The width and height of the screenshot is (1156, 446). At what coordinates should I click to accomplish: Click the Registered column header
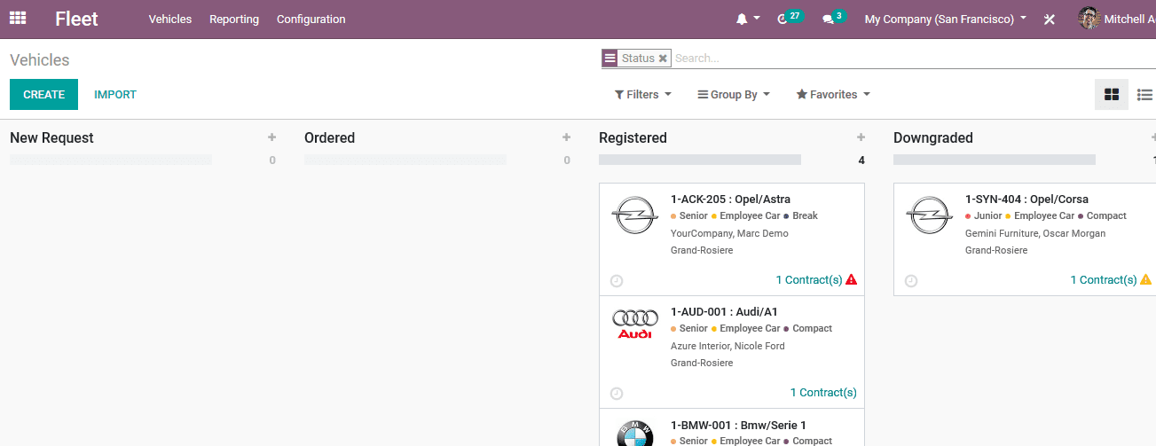633,137
